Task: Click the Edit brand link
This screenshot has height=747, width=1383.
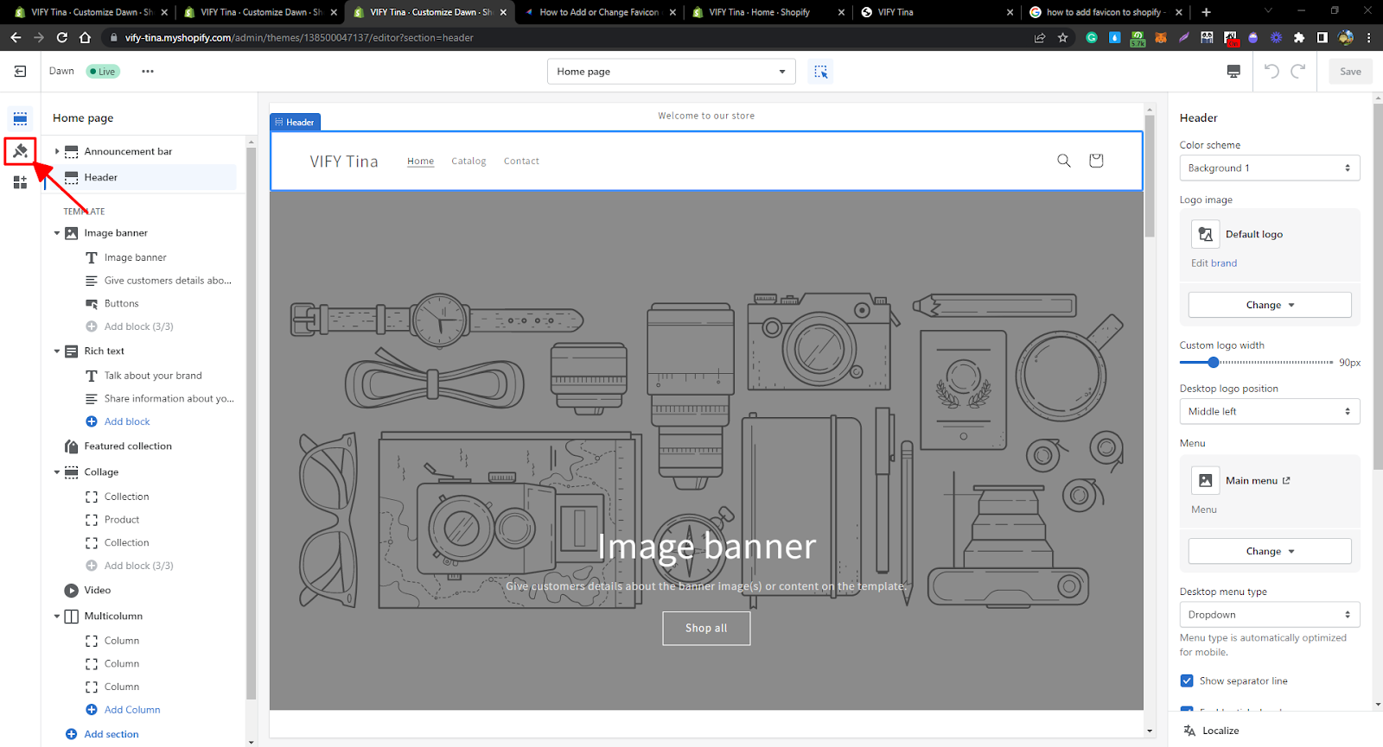Action: 1214,263
